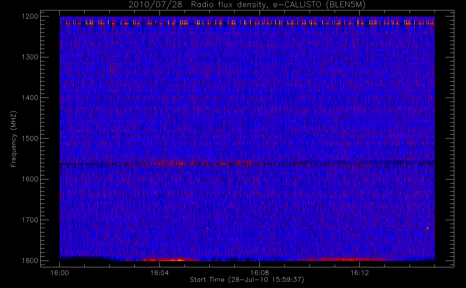
Task: Click the 16:00 time tick label
Action: click(x=60, y=273)
